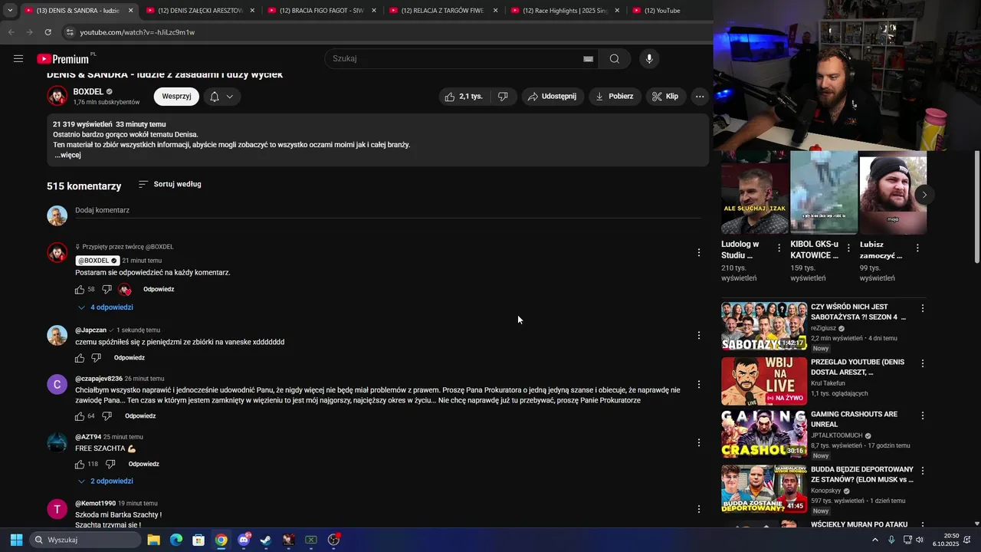Open Steam from the taskbar
981x552 pixels.
(265, 540)
